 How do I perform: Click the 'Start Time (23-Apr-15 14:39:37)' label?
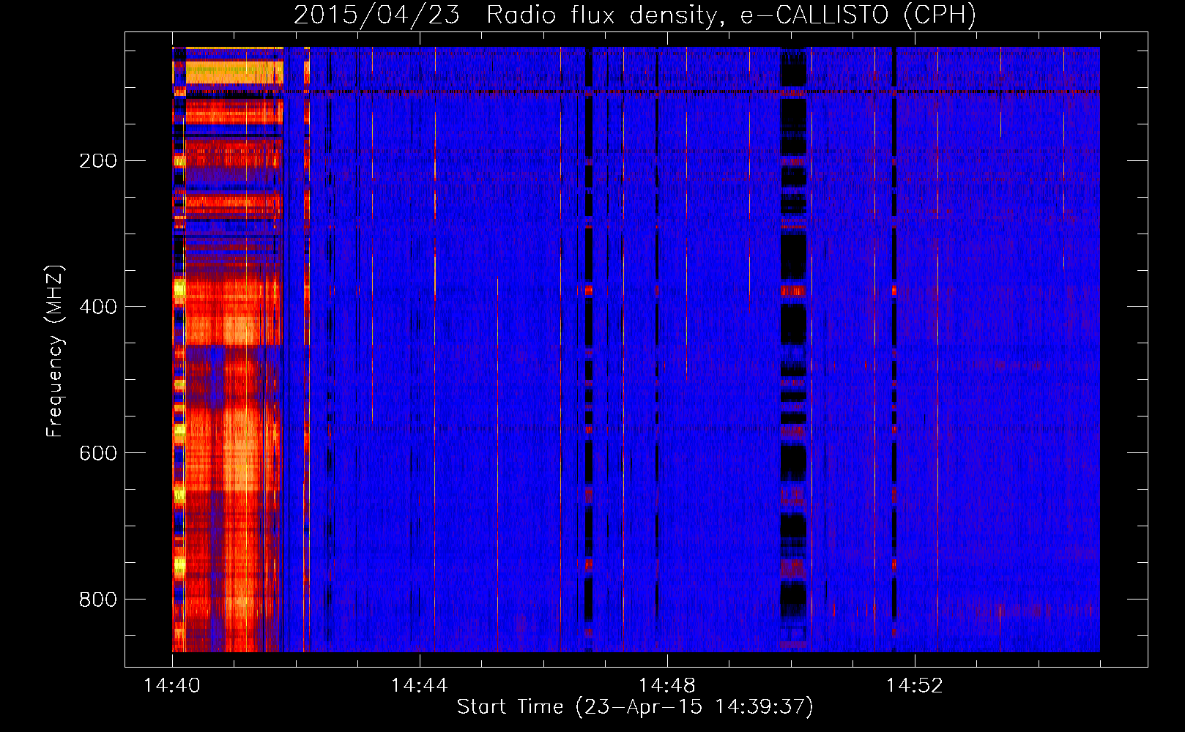635,707
